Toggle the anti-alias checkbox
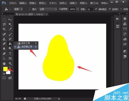The width and height of the screenshot is (129, 101). (x=96, y=9)
